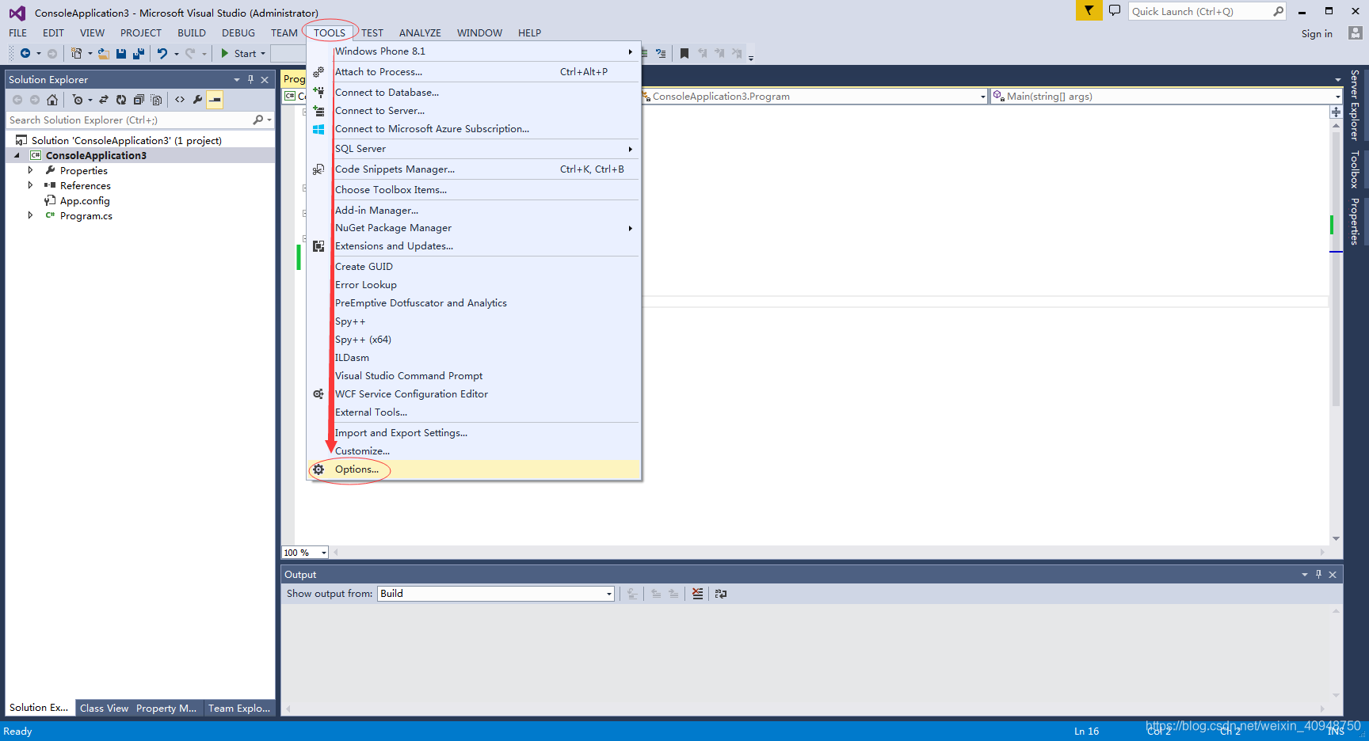This screenshot has width=1369, height=741.
Task: Expand the References tree node
Action: click(30, 185)
